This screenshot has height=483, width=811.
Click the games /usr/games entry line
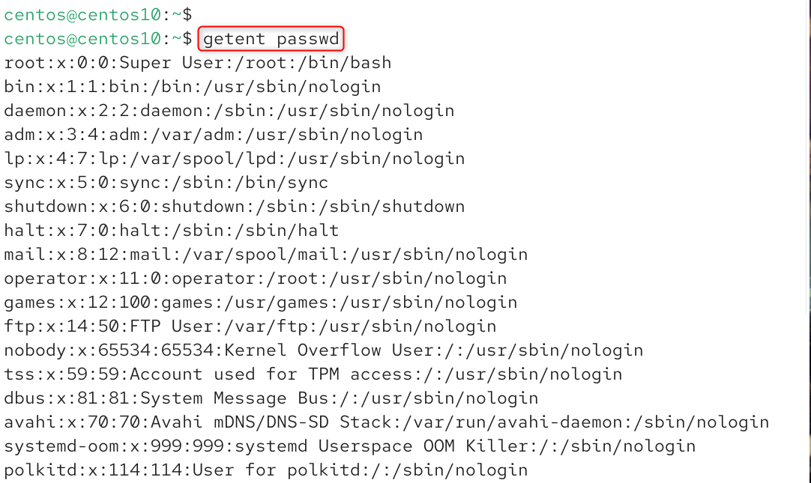[260, 303]
